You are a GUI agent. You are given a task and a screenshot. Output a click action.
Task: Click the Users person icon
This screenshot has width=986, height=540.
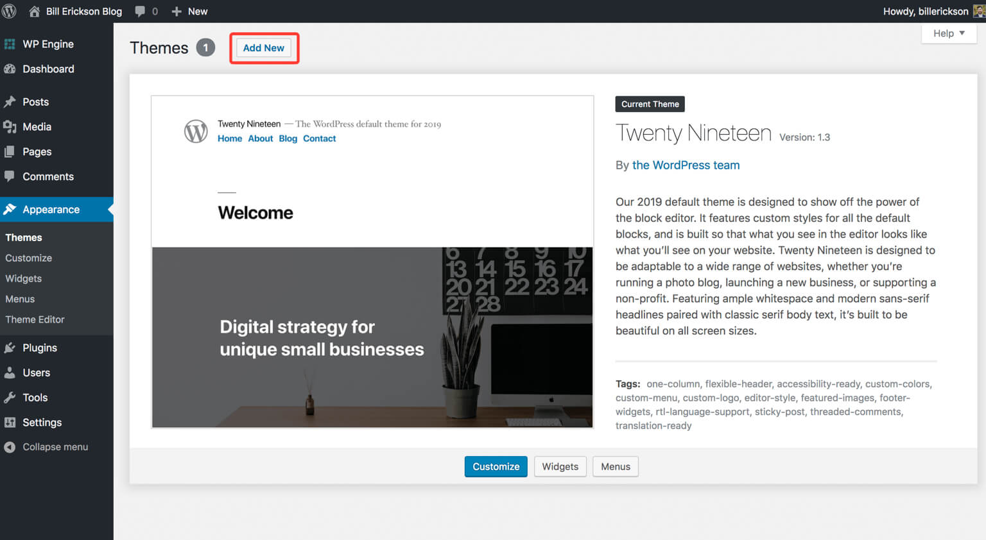coord(10,373)
